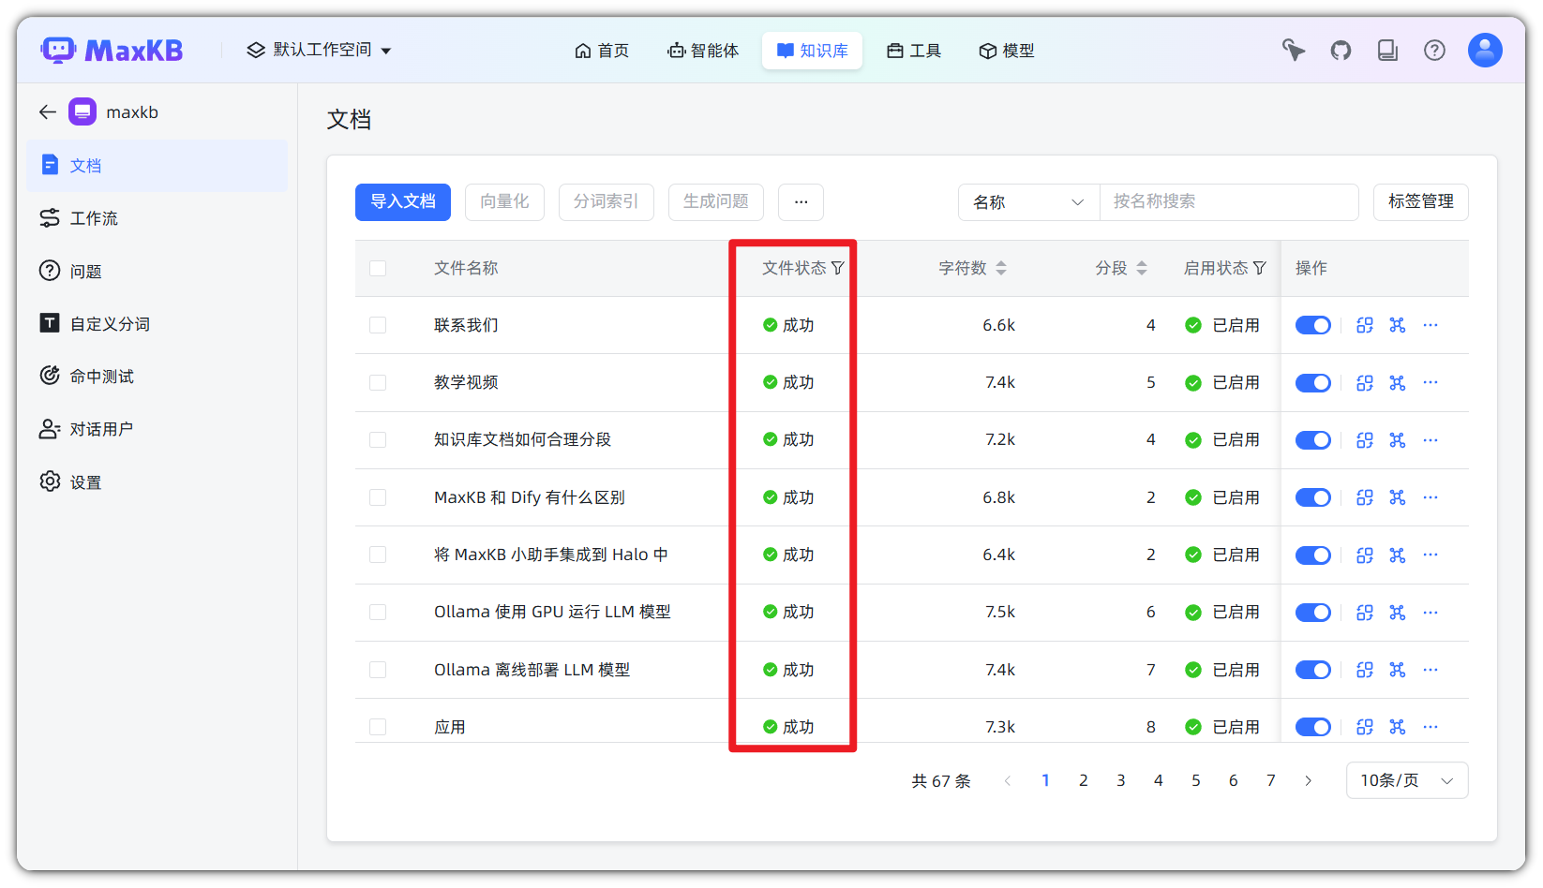
Task: Open the 对话用户 sidebar item
Action: tap(157, 429)
